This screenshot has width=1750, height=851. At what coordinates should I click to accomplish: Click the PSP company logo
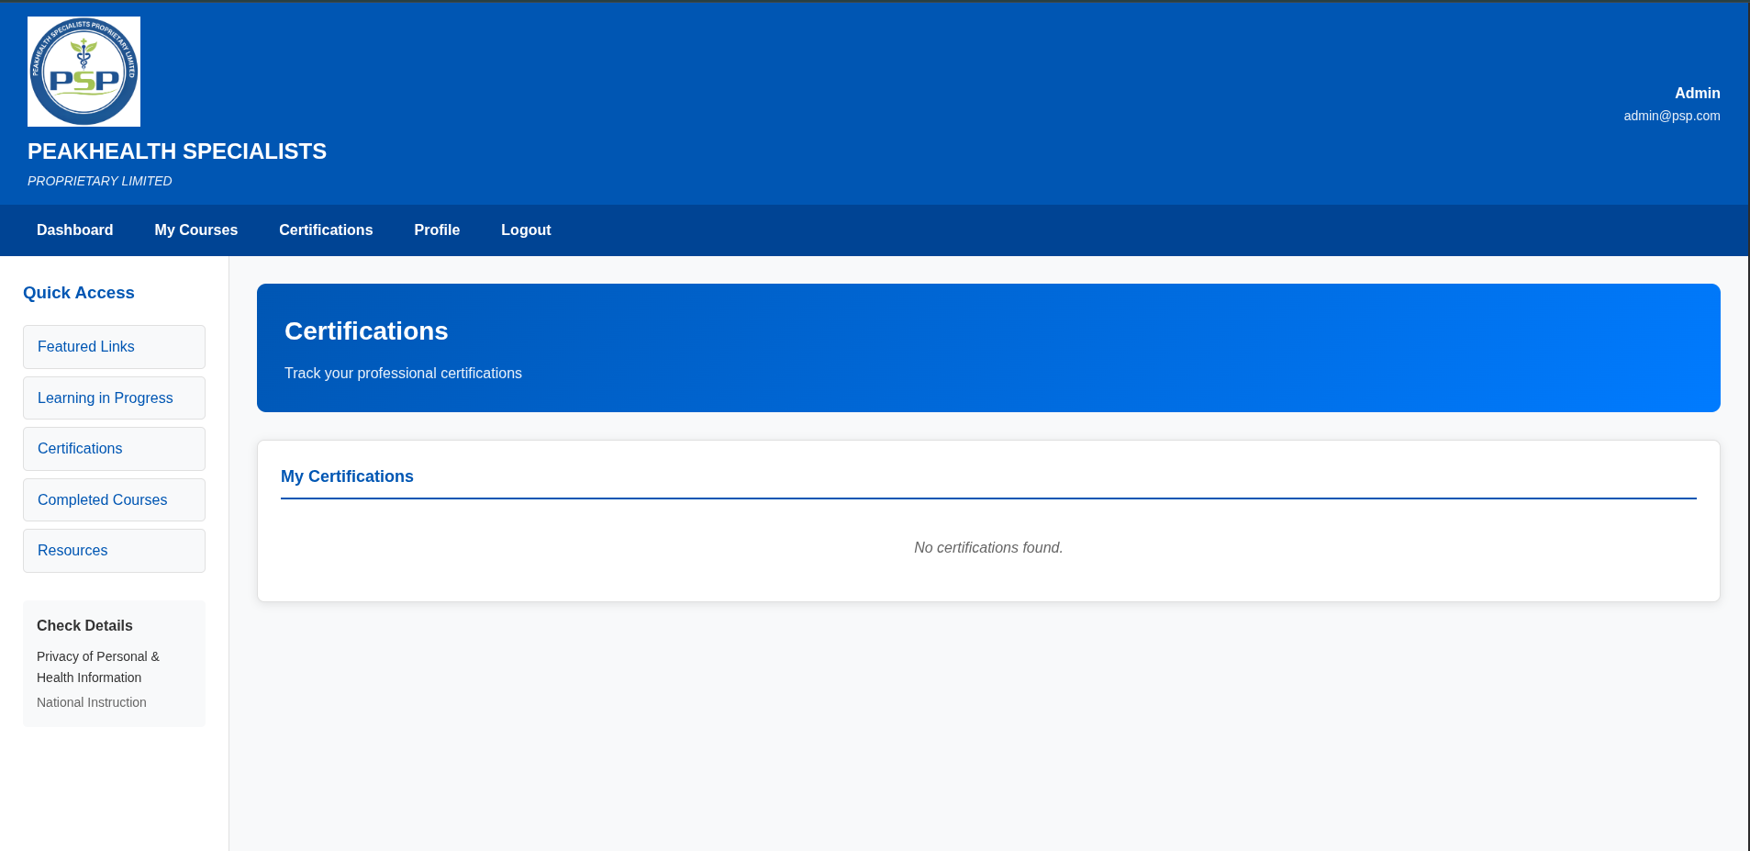84,72
